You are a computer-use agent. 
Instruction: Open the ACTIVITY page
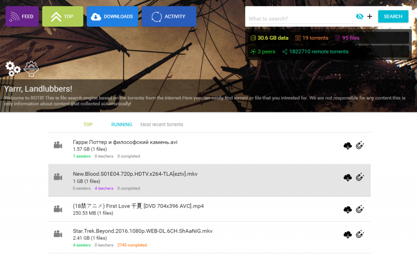pyautogui.click(x=169, y=17)
